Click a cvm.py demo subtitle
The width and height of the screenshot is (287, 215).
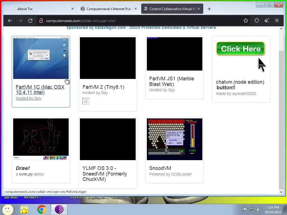30,174
